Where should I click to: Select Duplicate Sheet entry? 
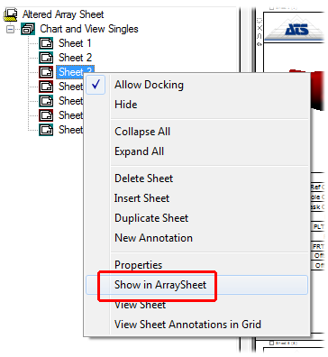coord(151,218)
